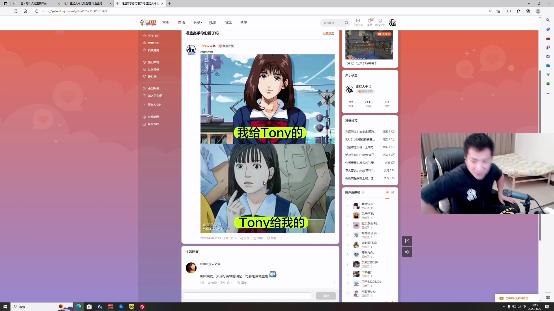Share the main post
The height and width of the screenshot is (311, 554).
[x=245, y=238]
